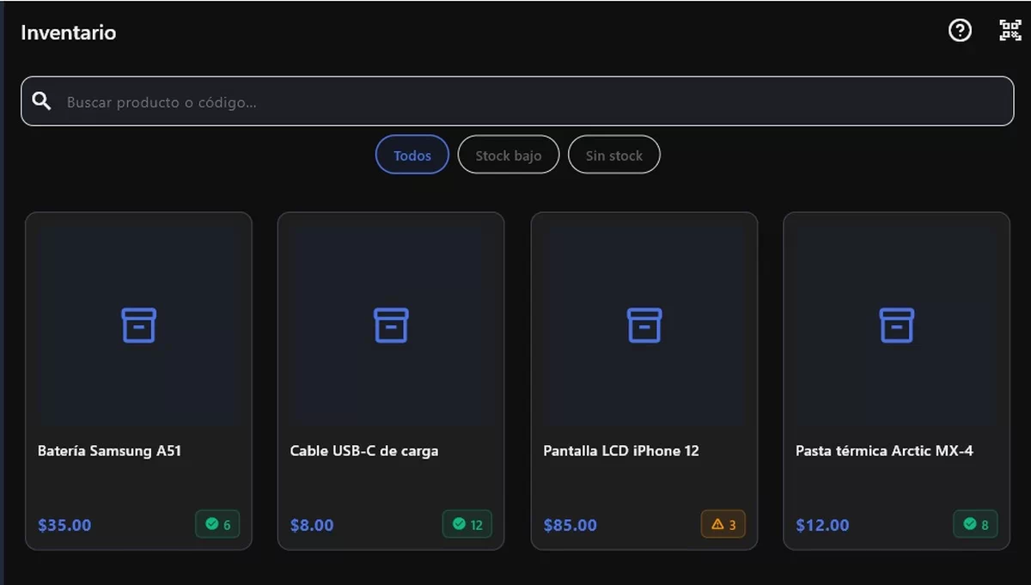Image resolution: width=1031 pixels, height=585 pixels.
Task: Click the box icon on Cable USB-C de carga
Action: (x=391, y=326)
